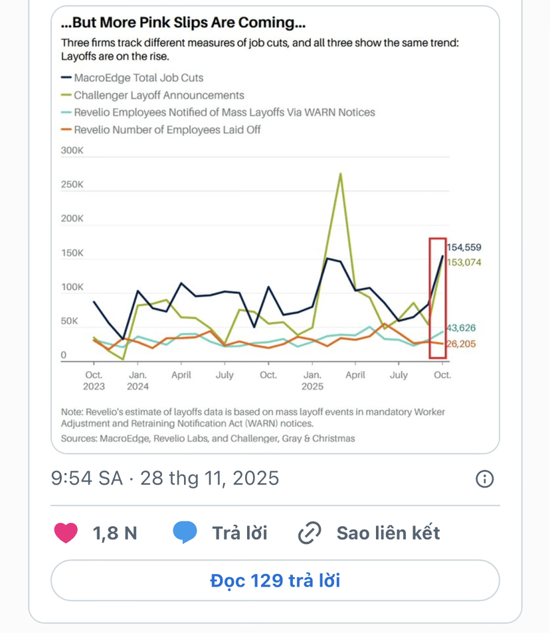Click the 154,559 data label
The image size is (550, 633).
464,247
